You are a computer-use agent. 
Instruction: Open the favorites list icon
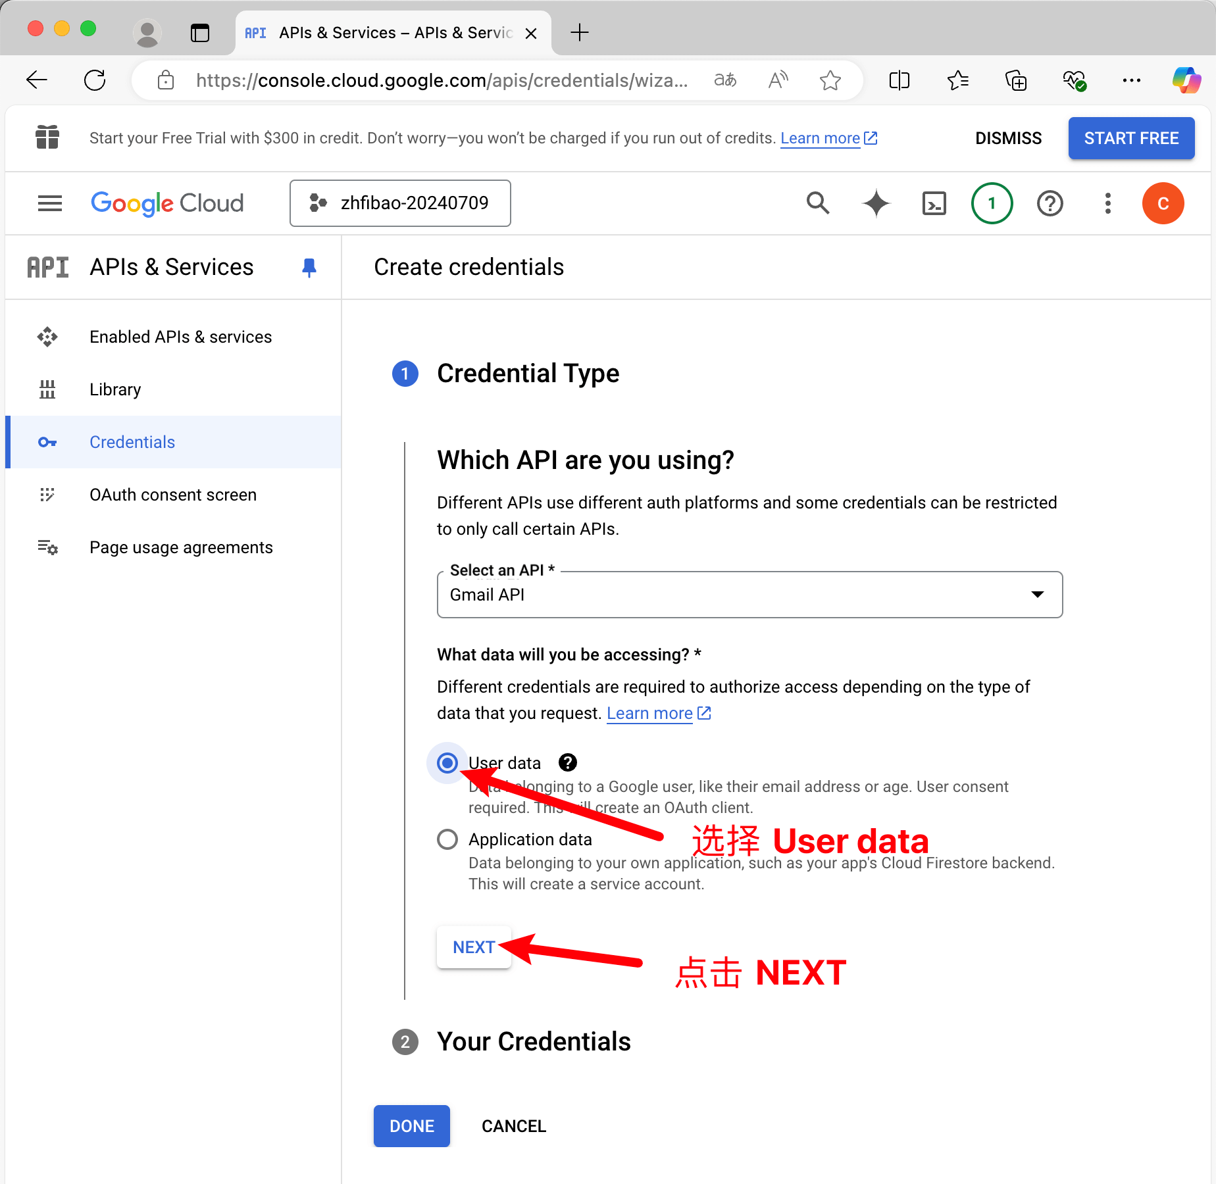click(957, 80)
